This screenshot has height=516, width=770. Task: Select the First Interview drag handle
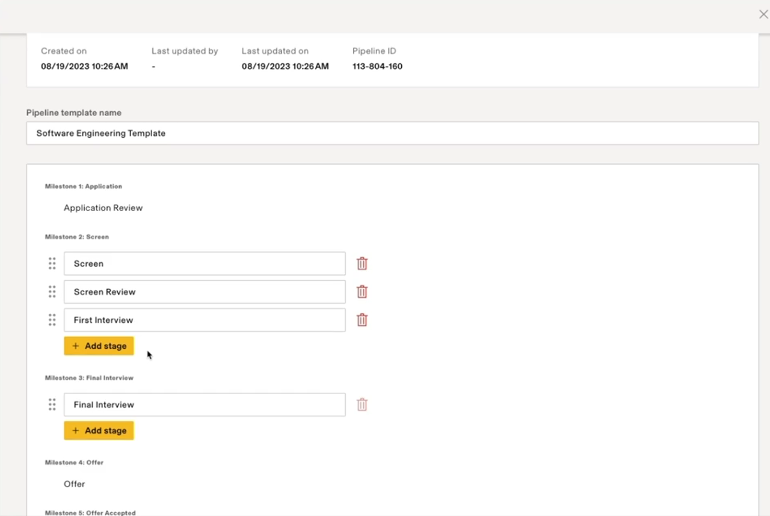(x=52, y=320)
